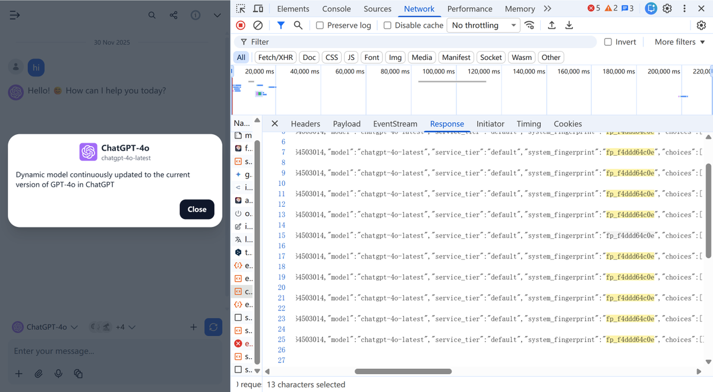Filter requests by CSS type
Viewport: 713px width, 392px height.
coord(332,58)
